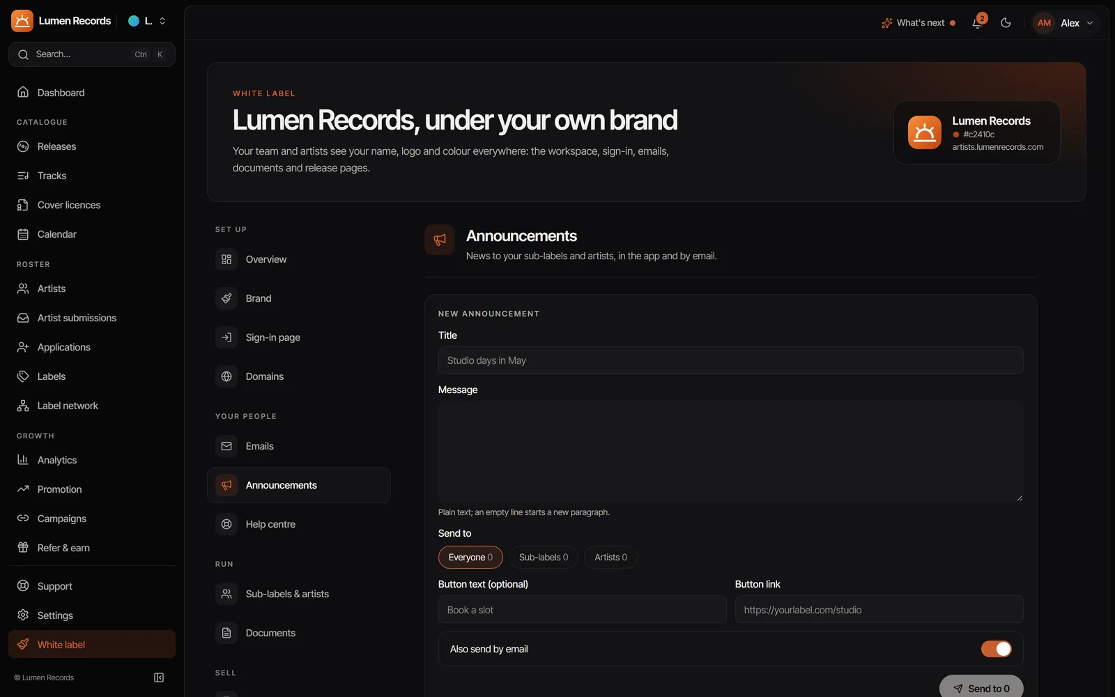Select Announcements in the section nav

coord(299,485)
